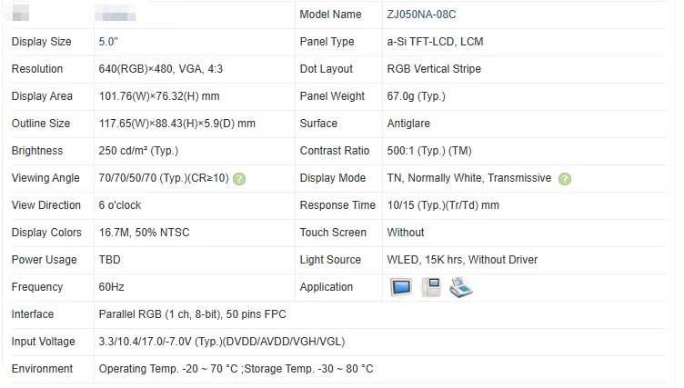Click the 'Touch Screen' label
Viewport: 684px width, 388px height.
pos(333,233)
